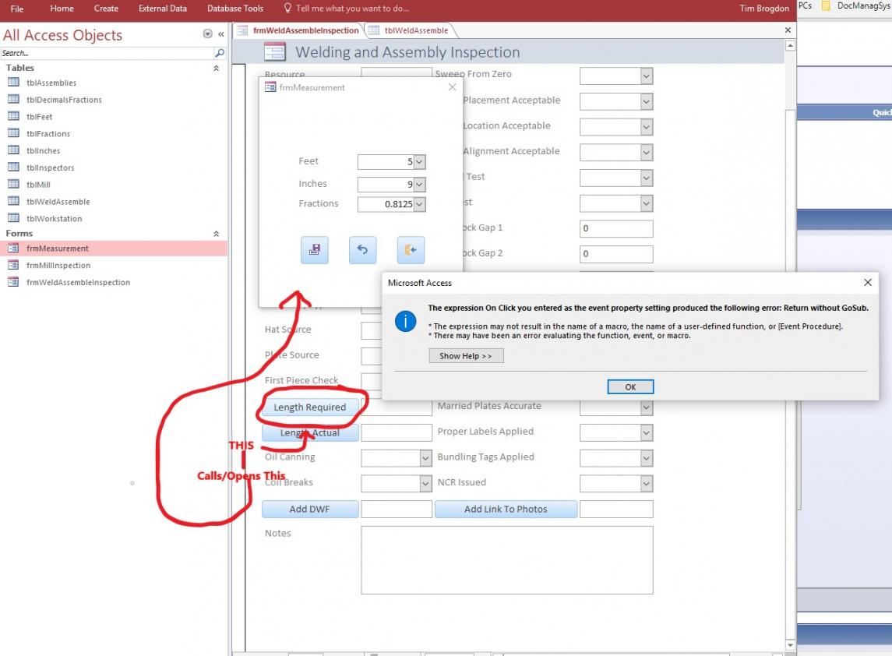Viewport: 892px width, 656px height.
Task: Click the undo arrow icon in frmMeasurement
Action: [362, 250]
